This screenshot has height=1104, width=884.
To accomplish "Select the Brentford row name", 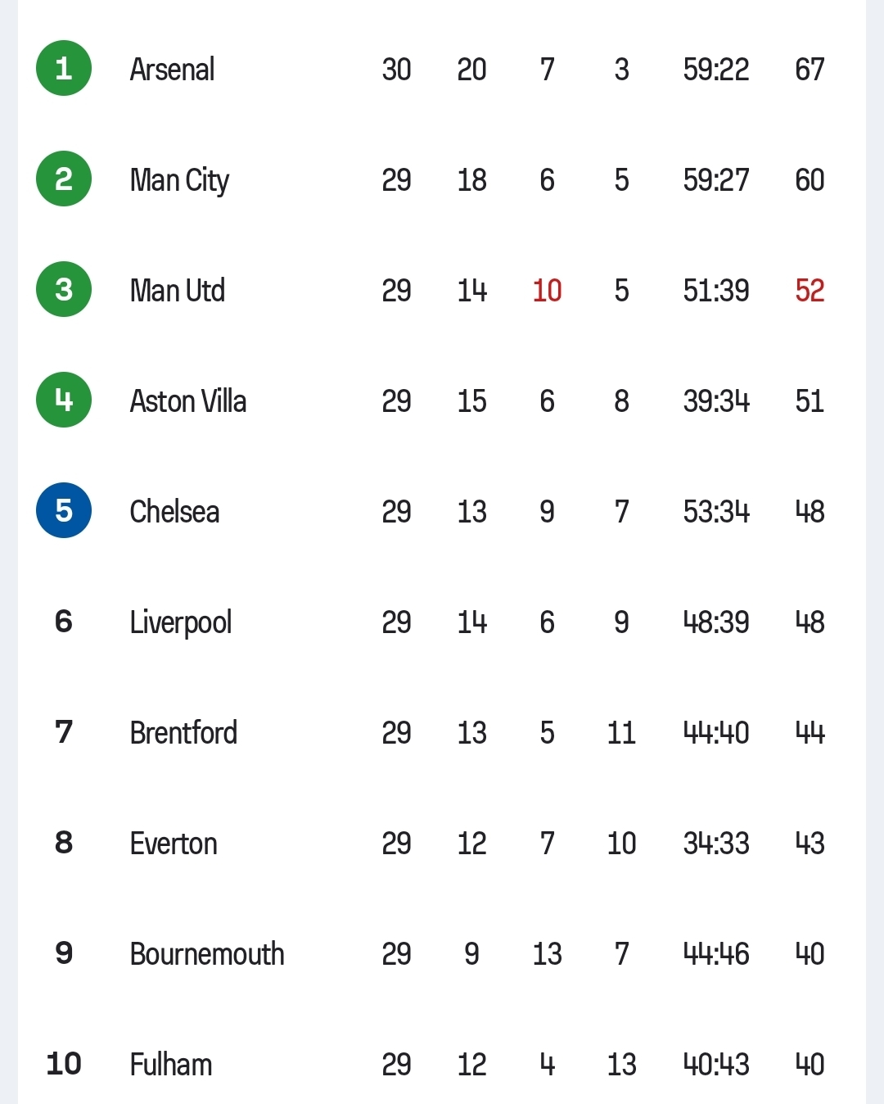I will (183, 733).
